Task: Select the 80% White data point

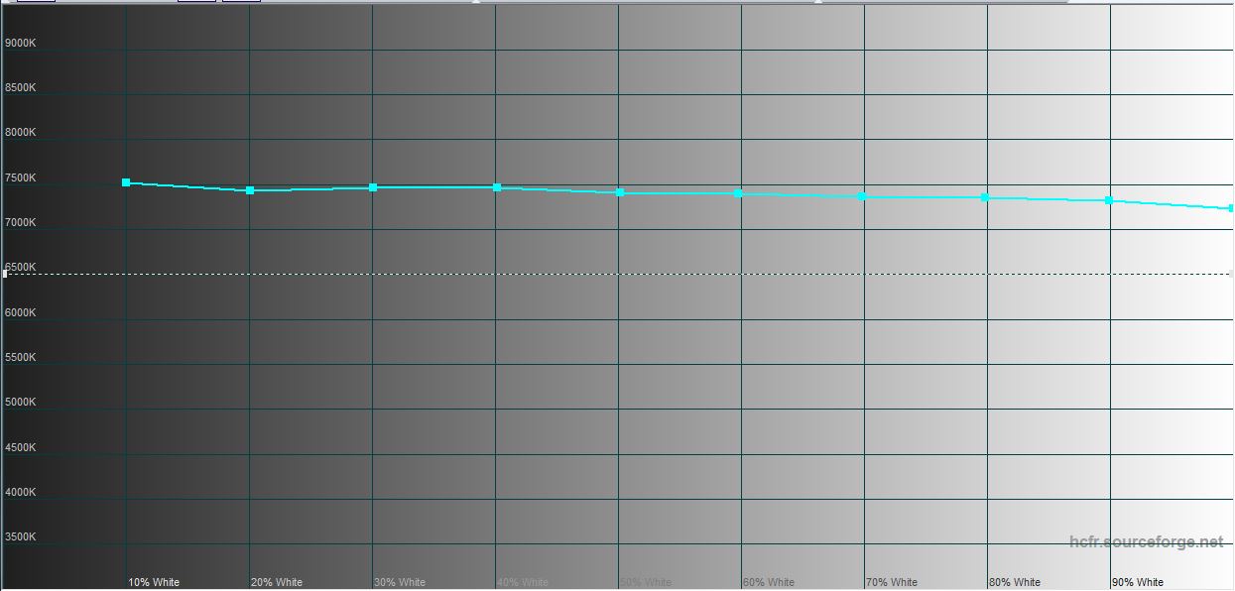Action: (x=985, y=197)
